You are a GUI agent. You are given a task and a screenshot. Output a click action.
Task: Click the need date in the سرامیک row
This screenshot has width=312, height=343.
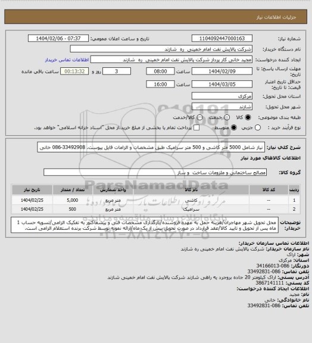coord(32,209)
